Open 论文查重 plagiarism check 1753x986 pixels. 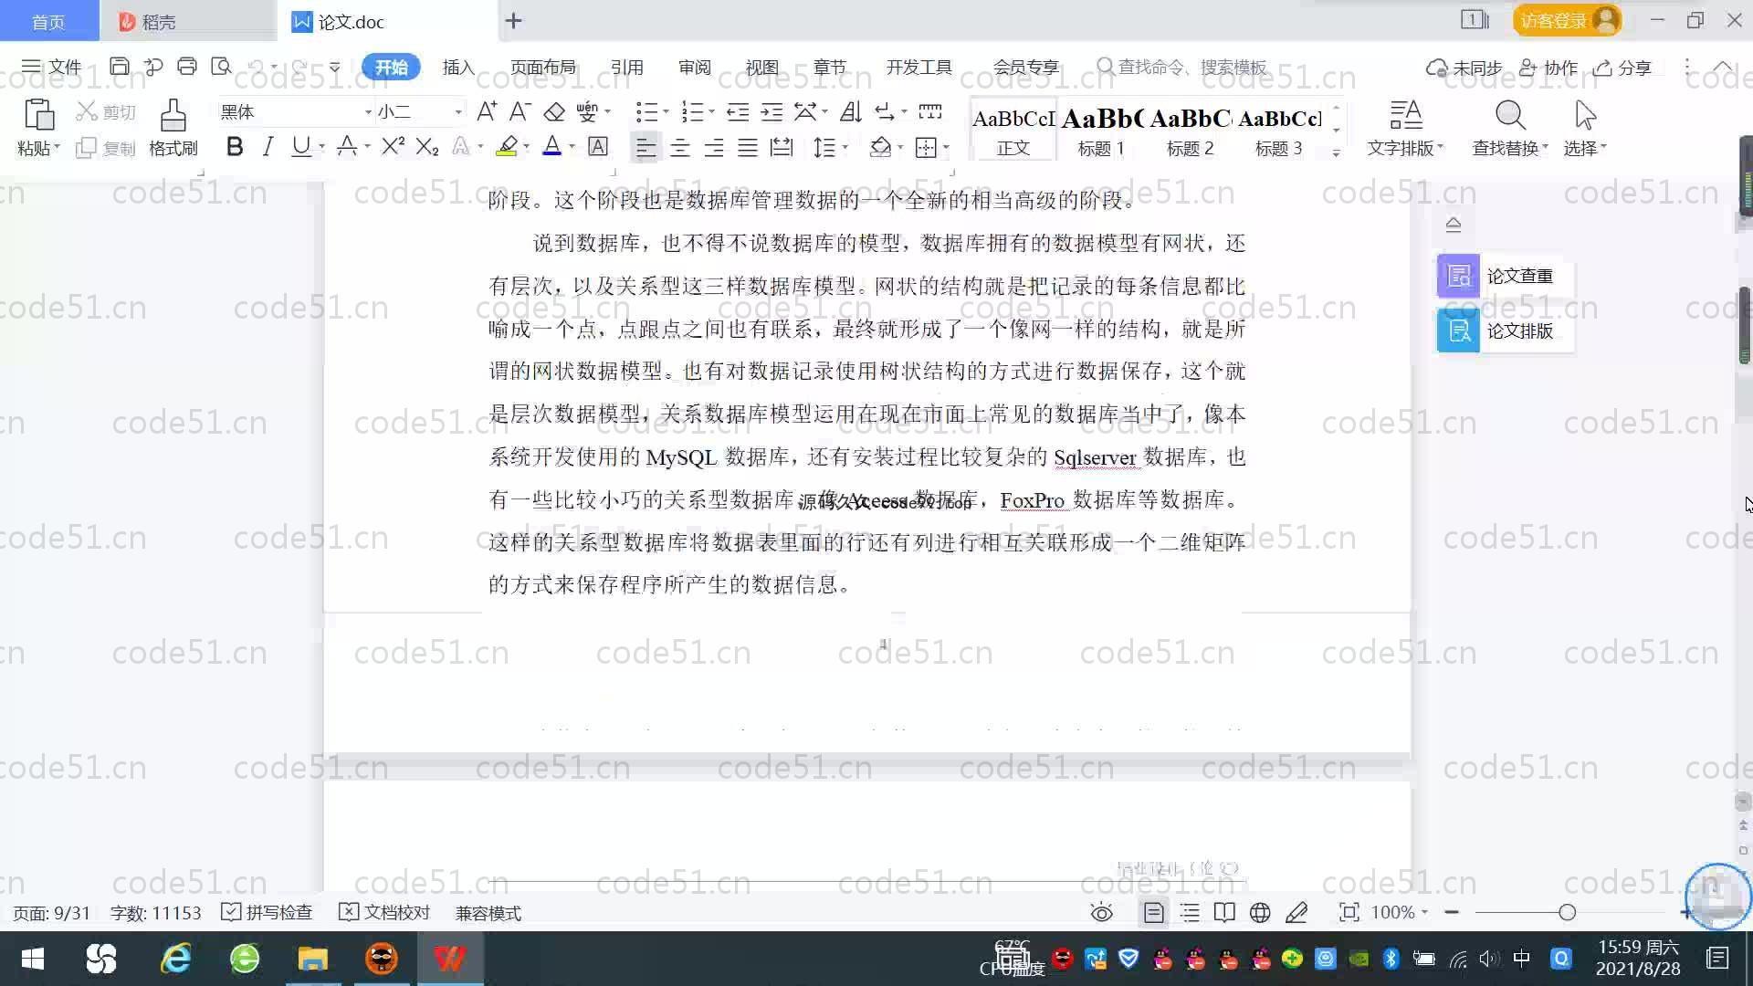click(x=1506, y=276)
